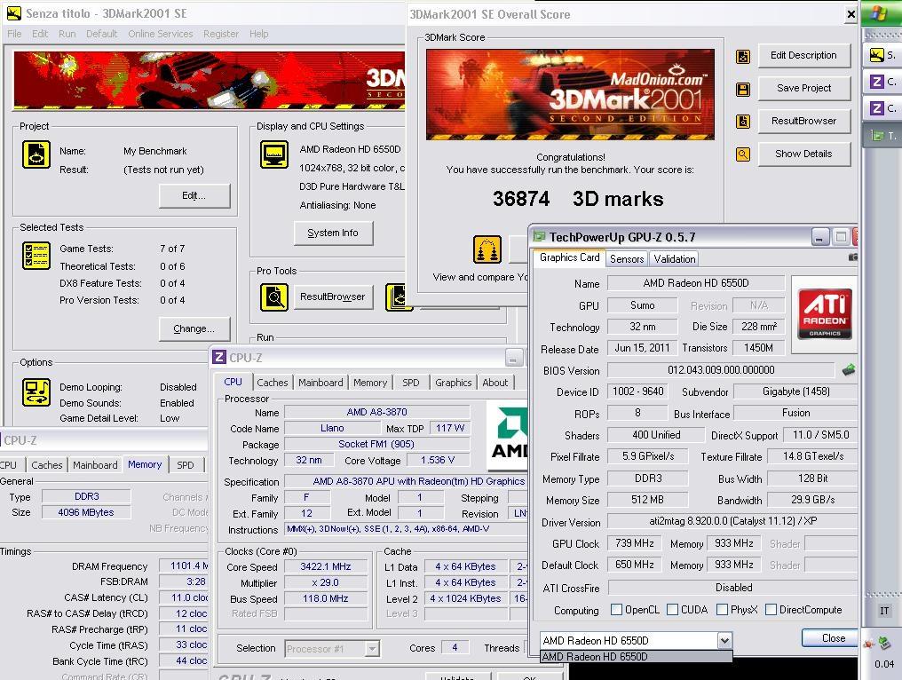Image resolution: width=902 pixels, height=680 pixels.
Task: Click the Display and CPU Settings monitor icon
Action: [x=274, y=154]
